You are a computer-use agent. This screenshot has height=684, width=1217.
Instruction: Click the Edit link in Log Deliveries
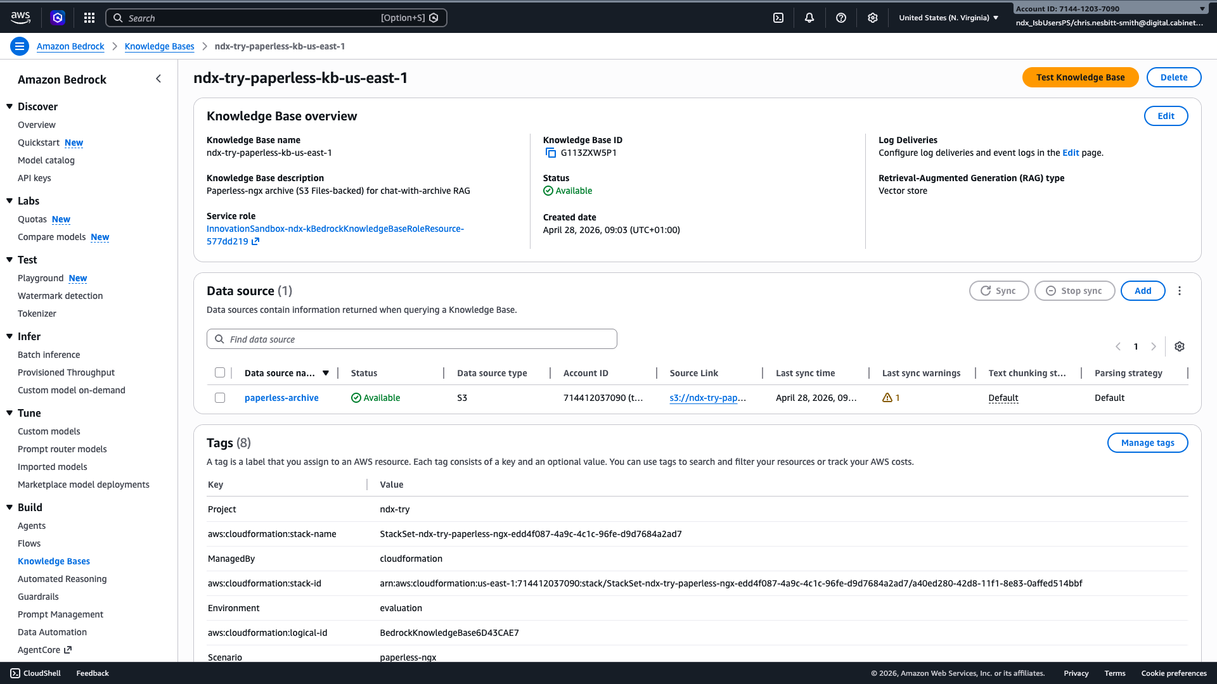click(1070, 153)
